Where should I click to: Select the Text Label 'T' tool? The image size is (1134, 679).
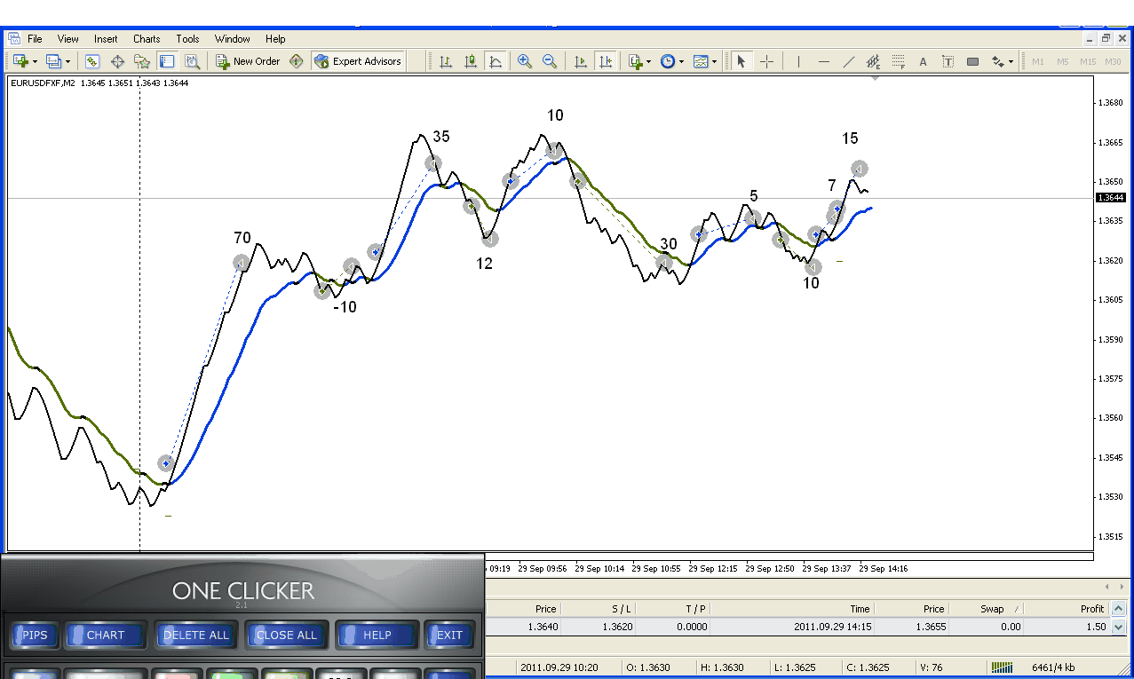click(x=948, y=61)
